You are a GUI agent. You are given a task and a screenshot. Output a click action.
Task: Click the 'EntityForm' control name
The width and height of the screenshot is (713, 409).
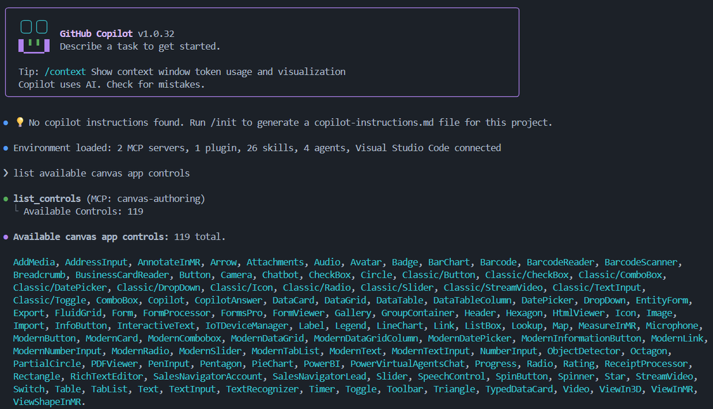662,300
